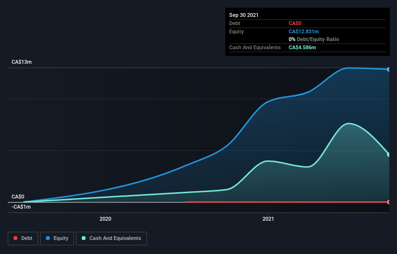The width and height of the screenshot is (397, 254).
Task: Click the Debt row label in tooltip
Action: click(235, 23)
